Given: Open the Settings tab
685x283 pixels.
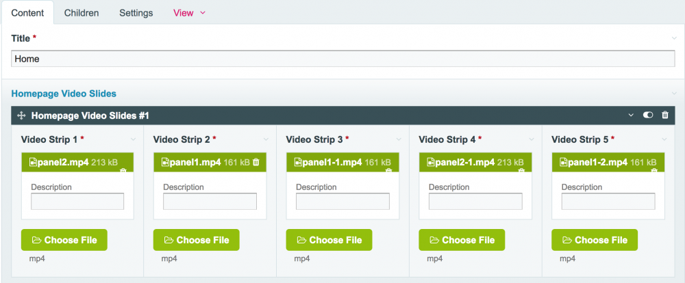Looking at the screenshot, I should pos(136,13).
